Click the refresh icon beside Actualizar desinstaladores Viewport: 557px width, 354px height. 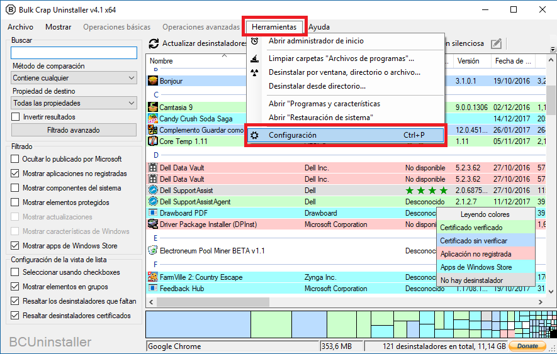(x=154, y=43)
